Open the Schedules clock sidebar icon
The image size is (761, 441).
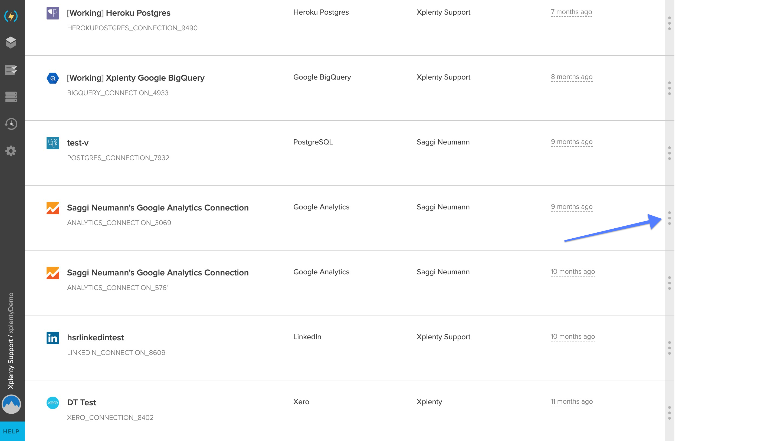[11, 124]
